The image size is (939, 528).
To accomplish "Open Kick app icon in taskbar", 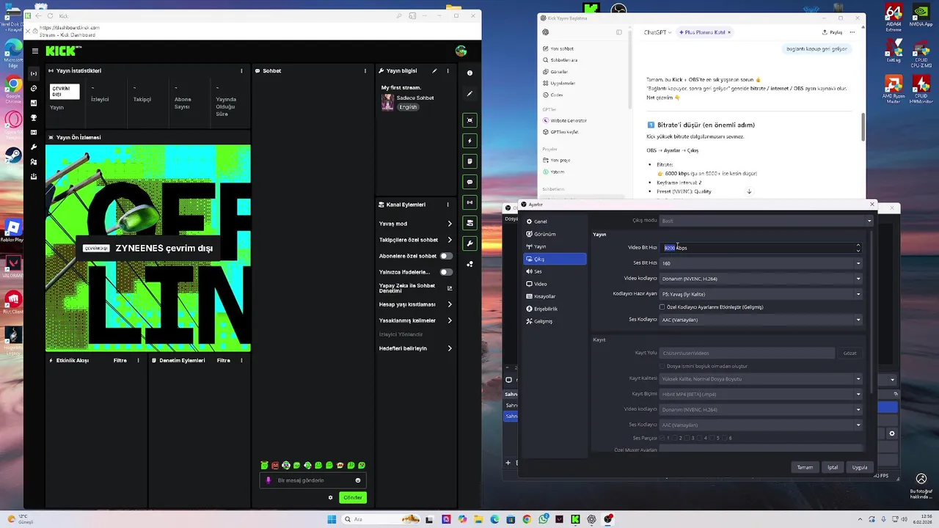I will tap(576, 519).
